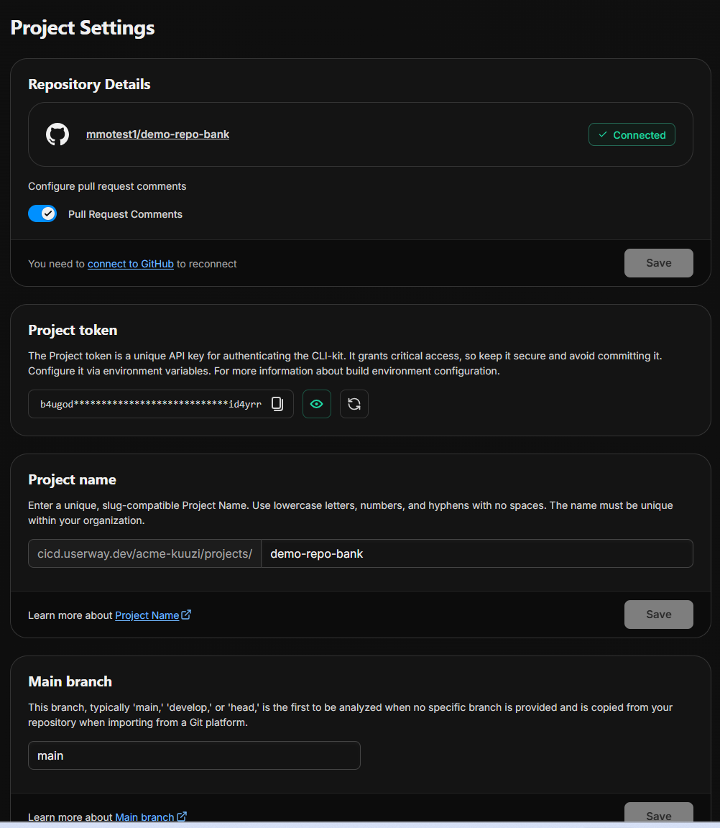Image resolution: width=720 pixels, height=828 pixels.
Task: Click the Pull Request Comments label
Action: click(x=125, y=214)
